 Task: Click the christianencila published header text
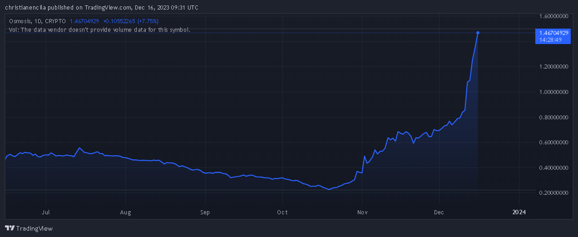click(101, 7)
